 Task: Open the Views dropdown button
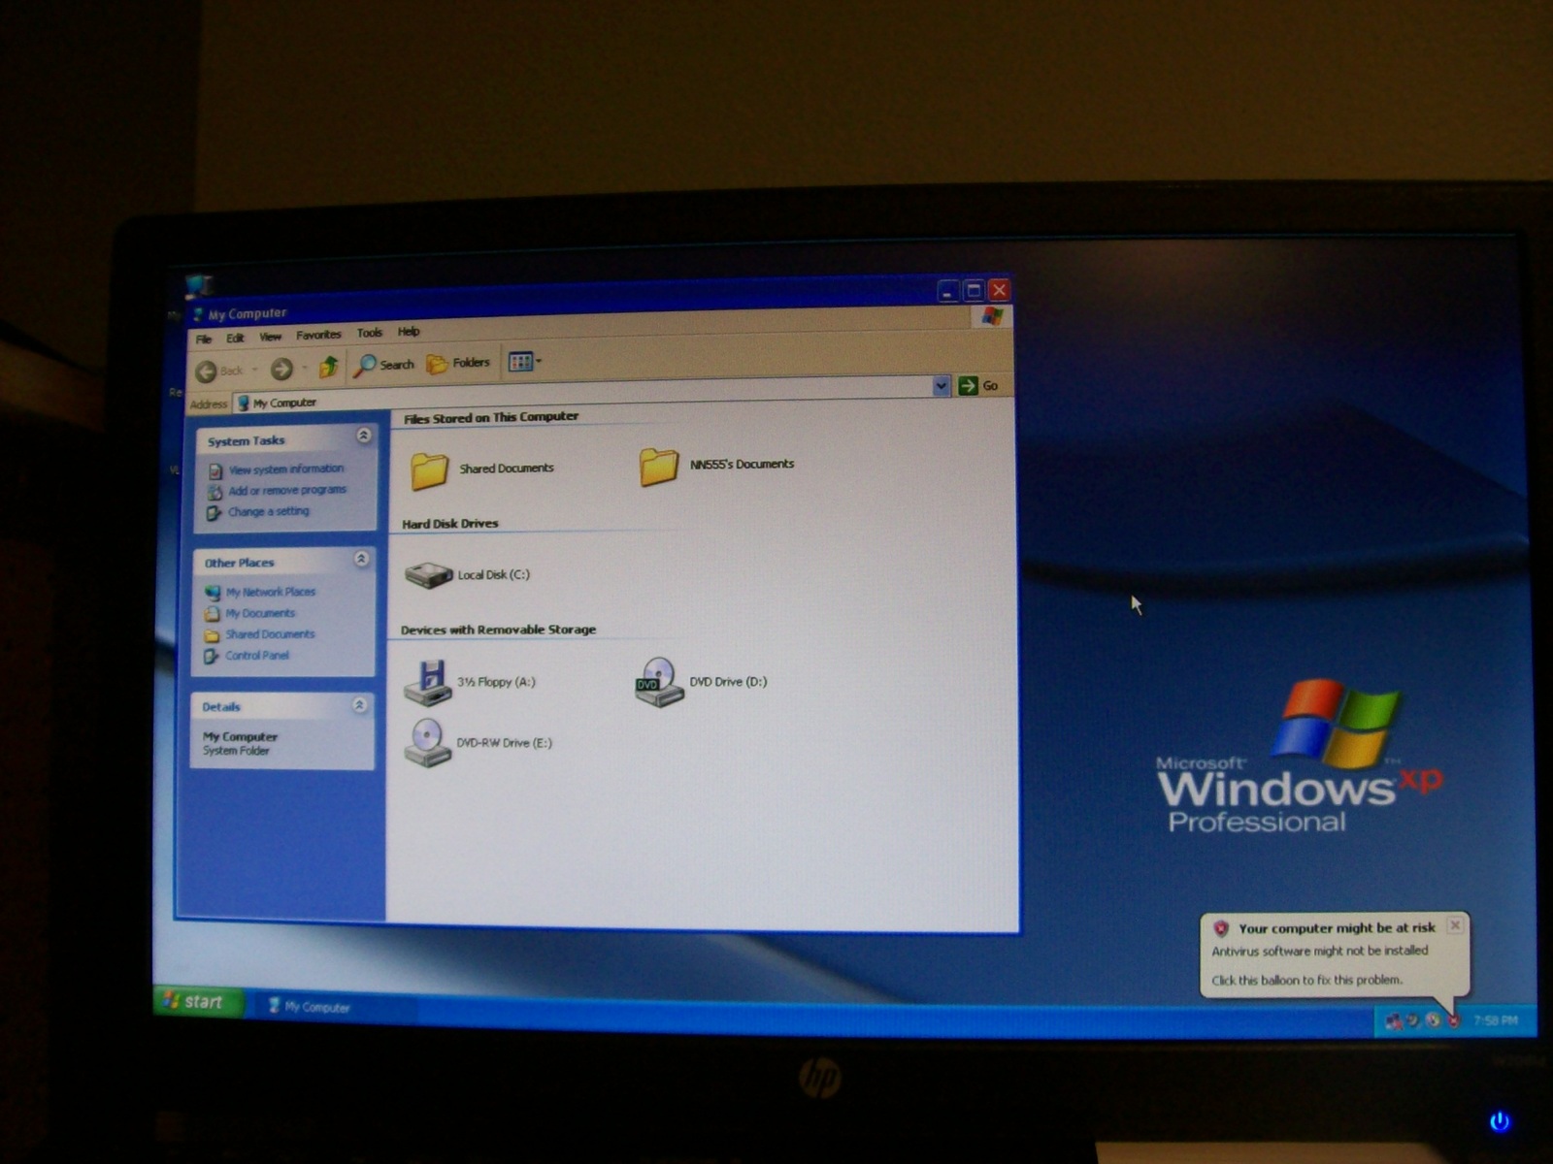click(x=525, y=362)
